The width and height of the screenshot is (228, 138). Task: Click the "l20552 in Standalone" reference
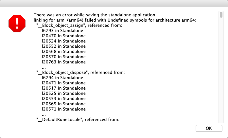click(63, 46)
